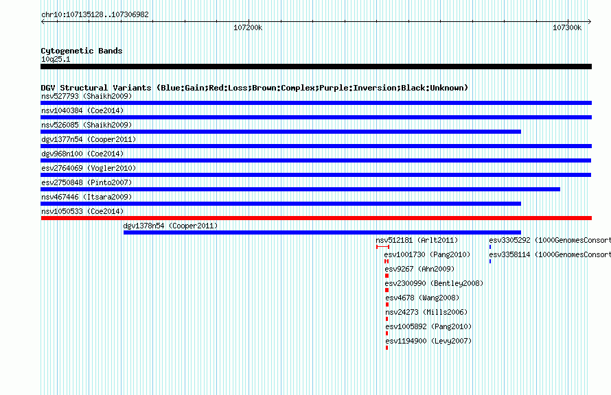Click the dgv1378n54 (Cooper2011) label text
Viewport: 611px width, 395px height.
[170, 226]
